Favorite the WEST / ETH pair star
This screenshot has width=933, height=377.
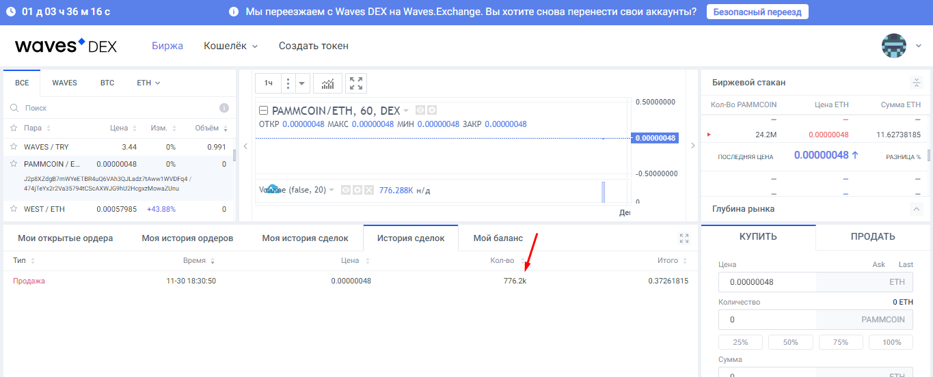(x=13, y=209)
